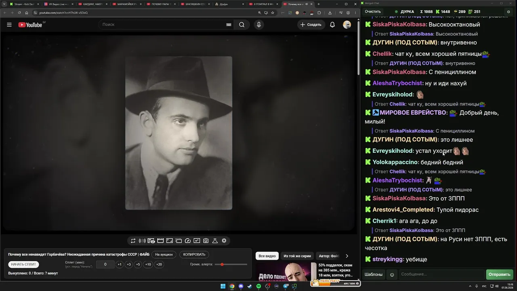Click the audio broadcast waves icon

point(142,241)
